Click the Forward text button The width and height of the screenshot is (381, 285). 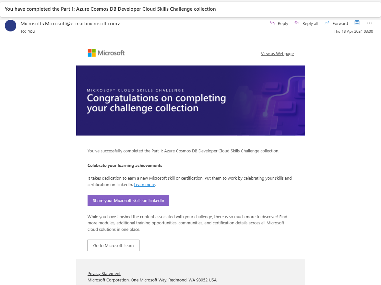click(x=340, y=24)
